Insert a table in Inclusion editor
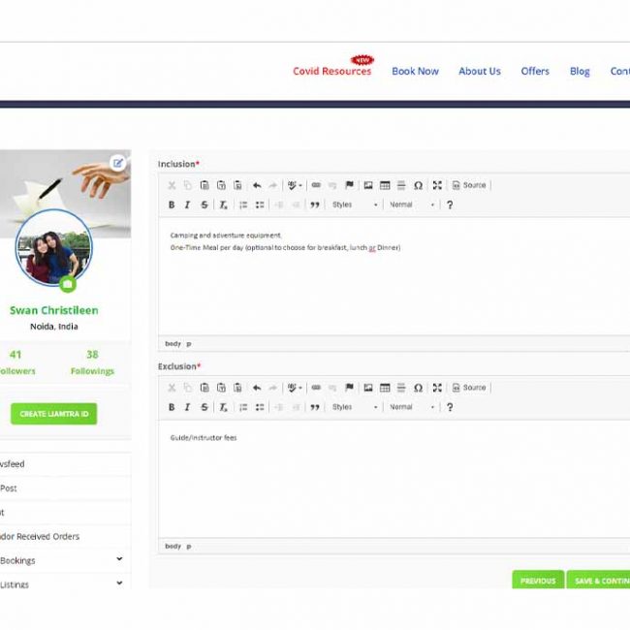 click(x=385, y=185)
